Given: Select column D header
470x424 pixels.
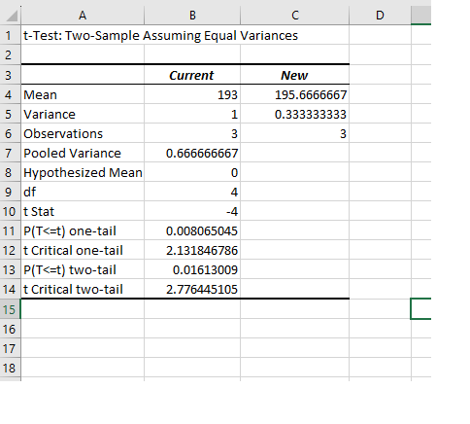Looking at the screenshot, I should pos(380,16).
